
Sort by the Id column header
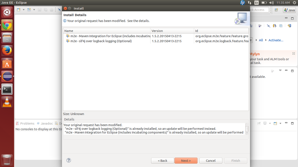point(221,31)
